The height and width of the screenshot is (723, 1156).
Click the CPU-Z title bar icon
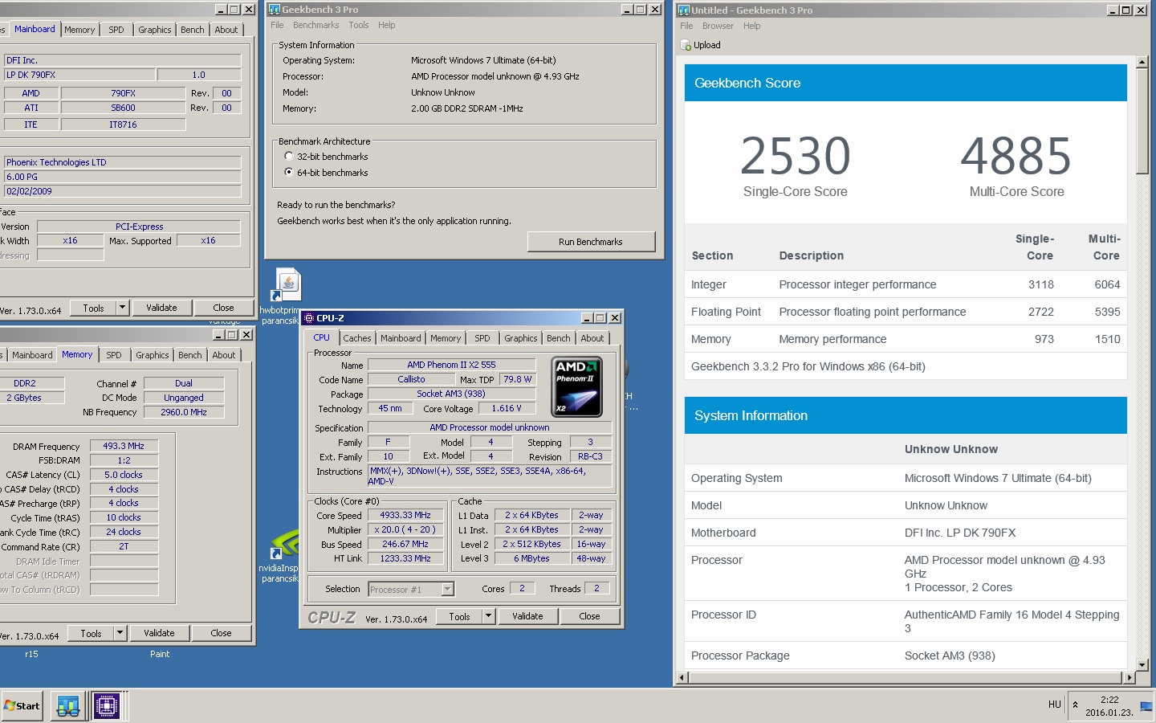[x=309, y=318]
